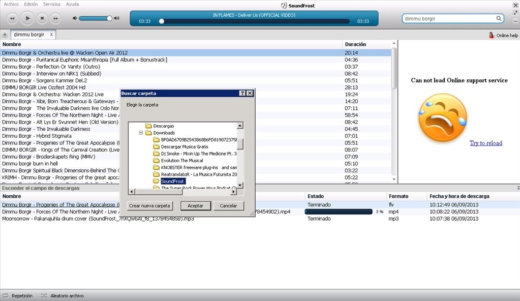520x301 pixels.
Task: Toggle the Repetición option
Action: [18, 296]
